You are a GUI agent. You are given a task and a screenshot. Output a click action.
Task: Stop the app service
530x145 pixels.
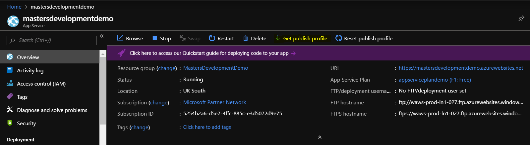(161, 38)
